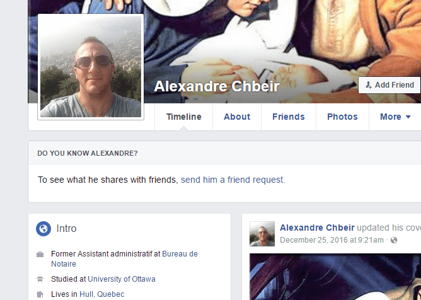Open the Friends tab
This screenshot has height=300, width=421.
[x=289, y=117]
